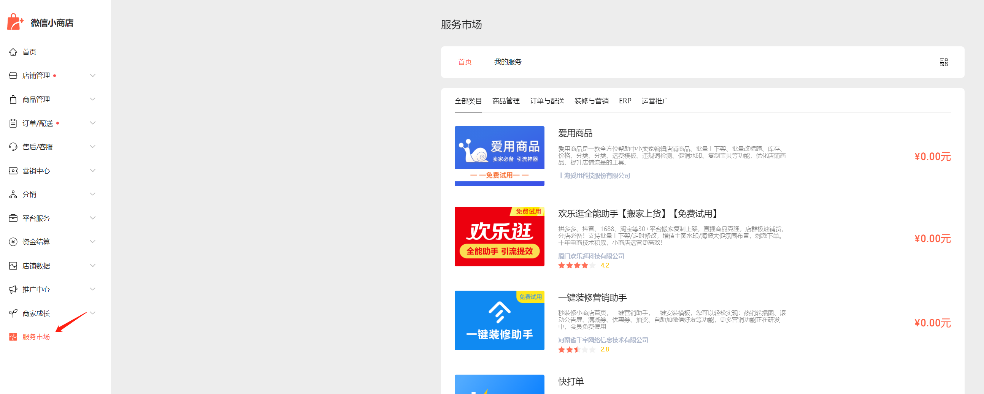Viewport: 984px width, 394px height.
Task: Expand the 商家成长 chevron
Action: (x=92, y=313)
